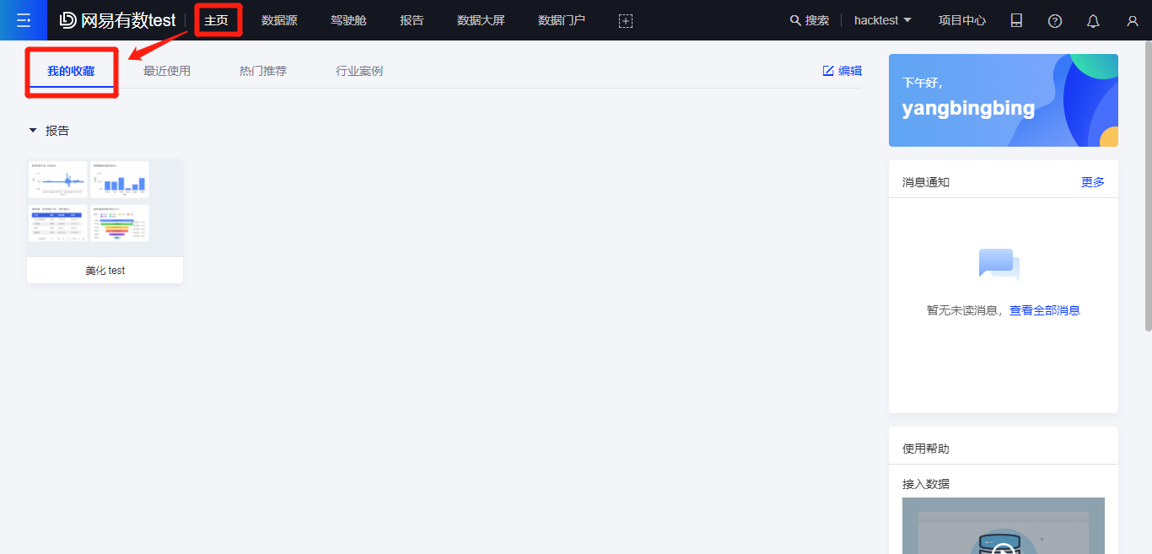Switch to the 我的收藏 tab

click(x=71, y=71)
